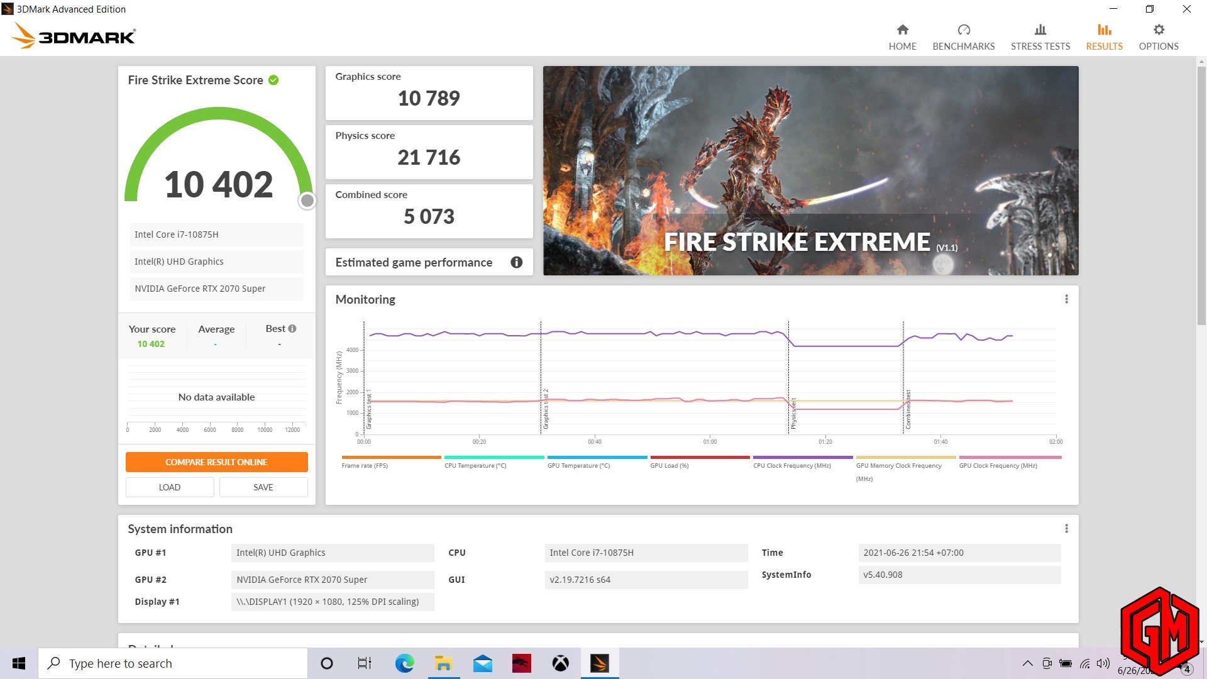Click the Estimated game performance panel

pos(429,262)
